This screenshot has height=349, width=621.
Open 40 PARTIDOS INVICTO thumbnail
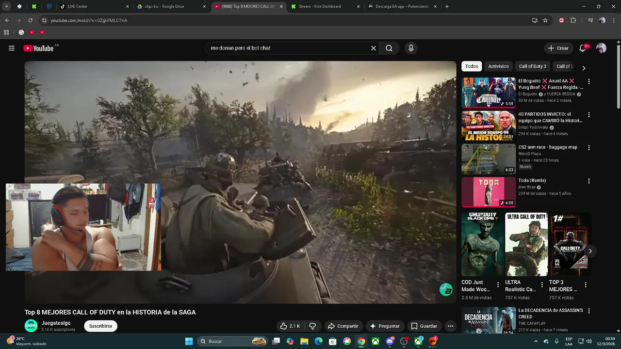489,126
